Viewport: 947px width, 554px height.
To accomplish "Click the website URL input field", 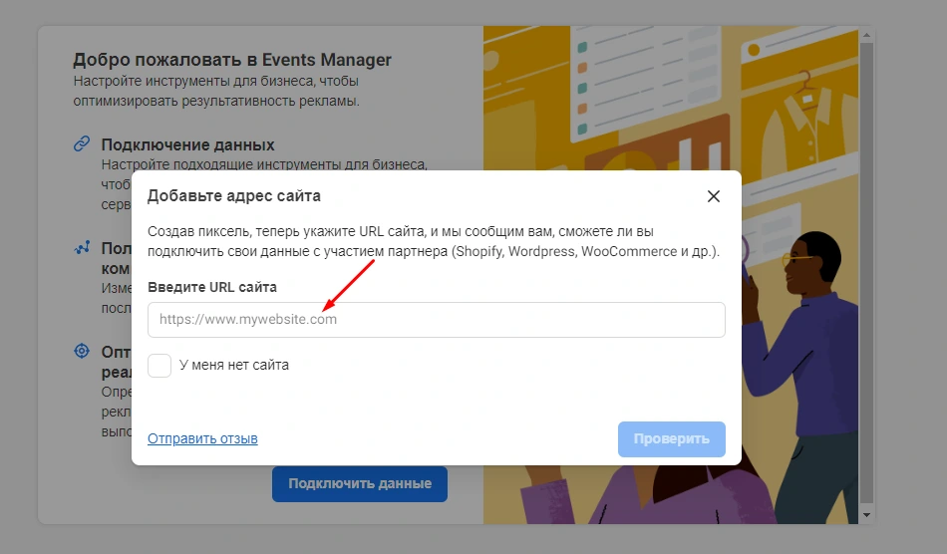I will (x=436, y=320).
